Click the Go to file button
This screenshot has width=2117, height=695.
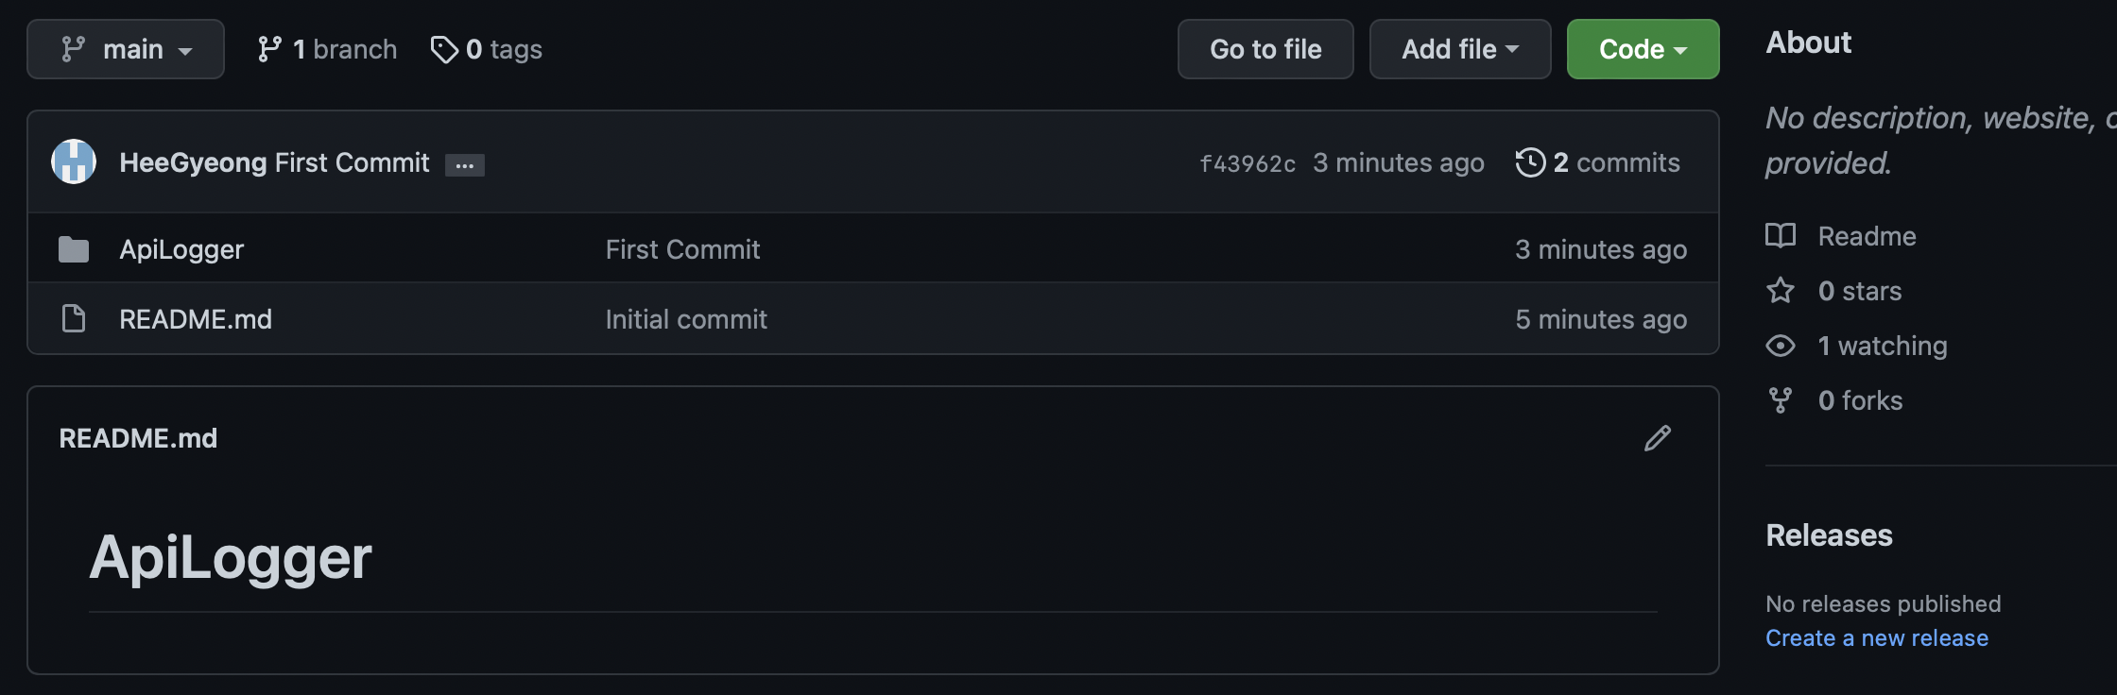pyautogui.click(x=1265, y=49)
